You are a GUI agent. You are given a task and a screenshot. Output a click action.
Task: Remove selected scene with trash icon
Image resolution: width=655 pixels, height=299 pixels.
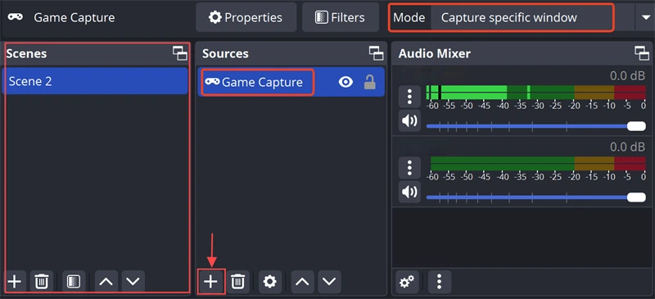42,282
